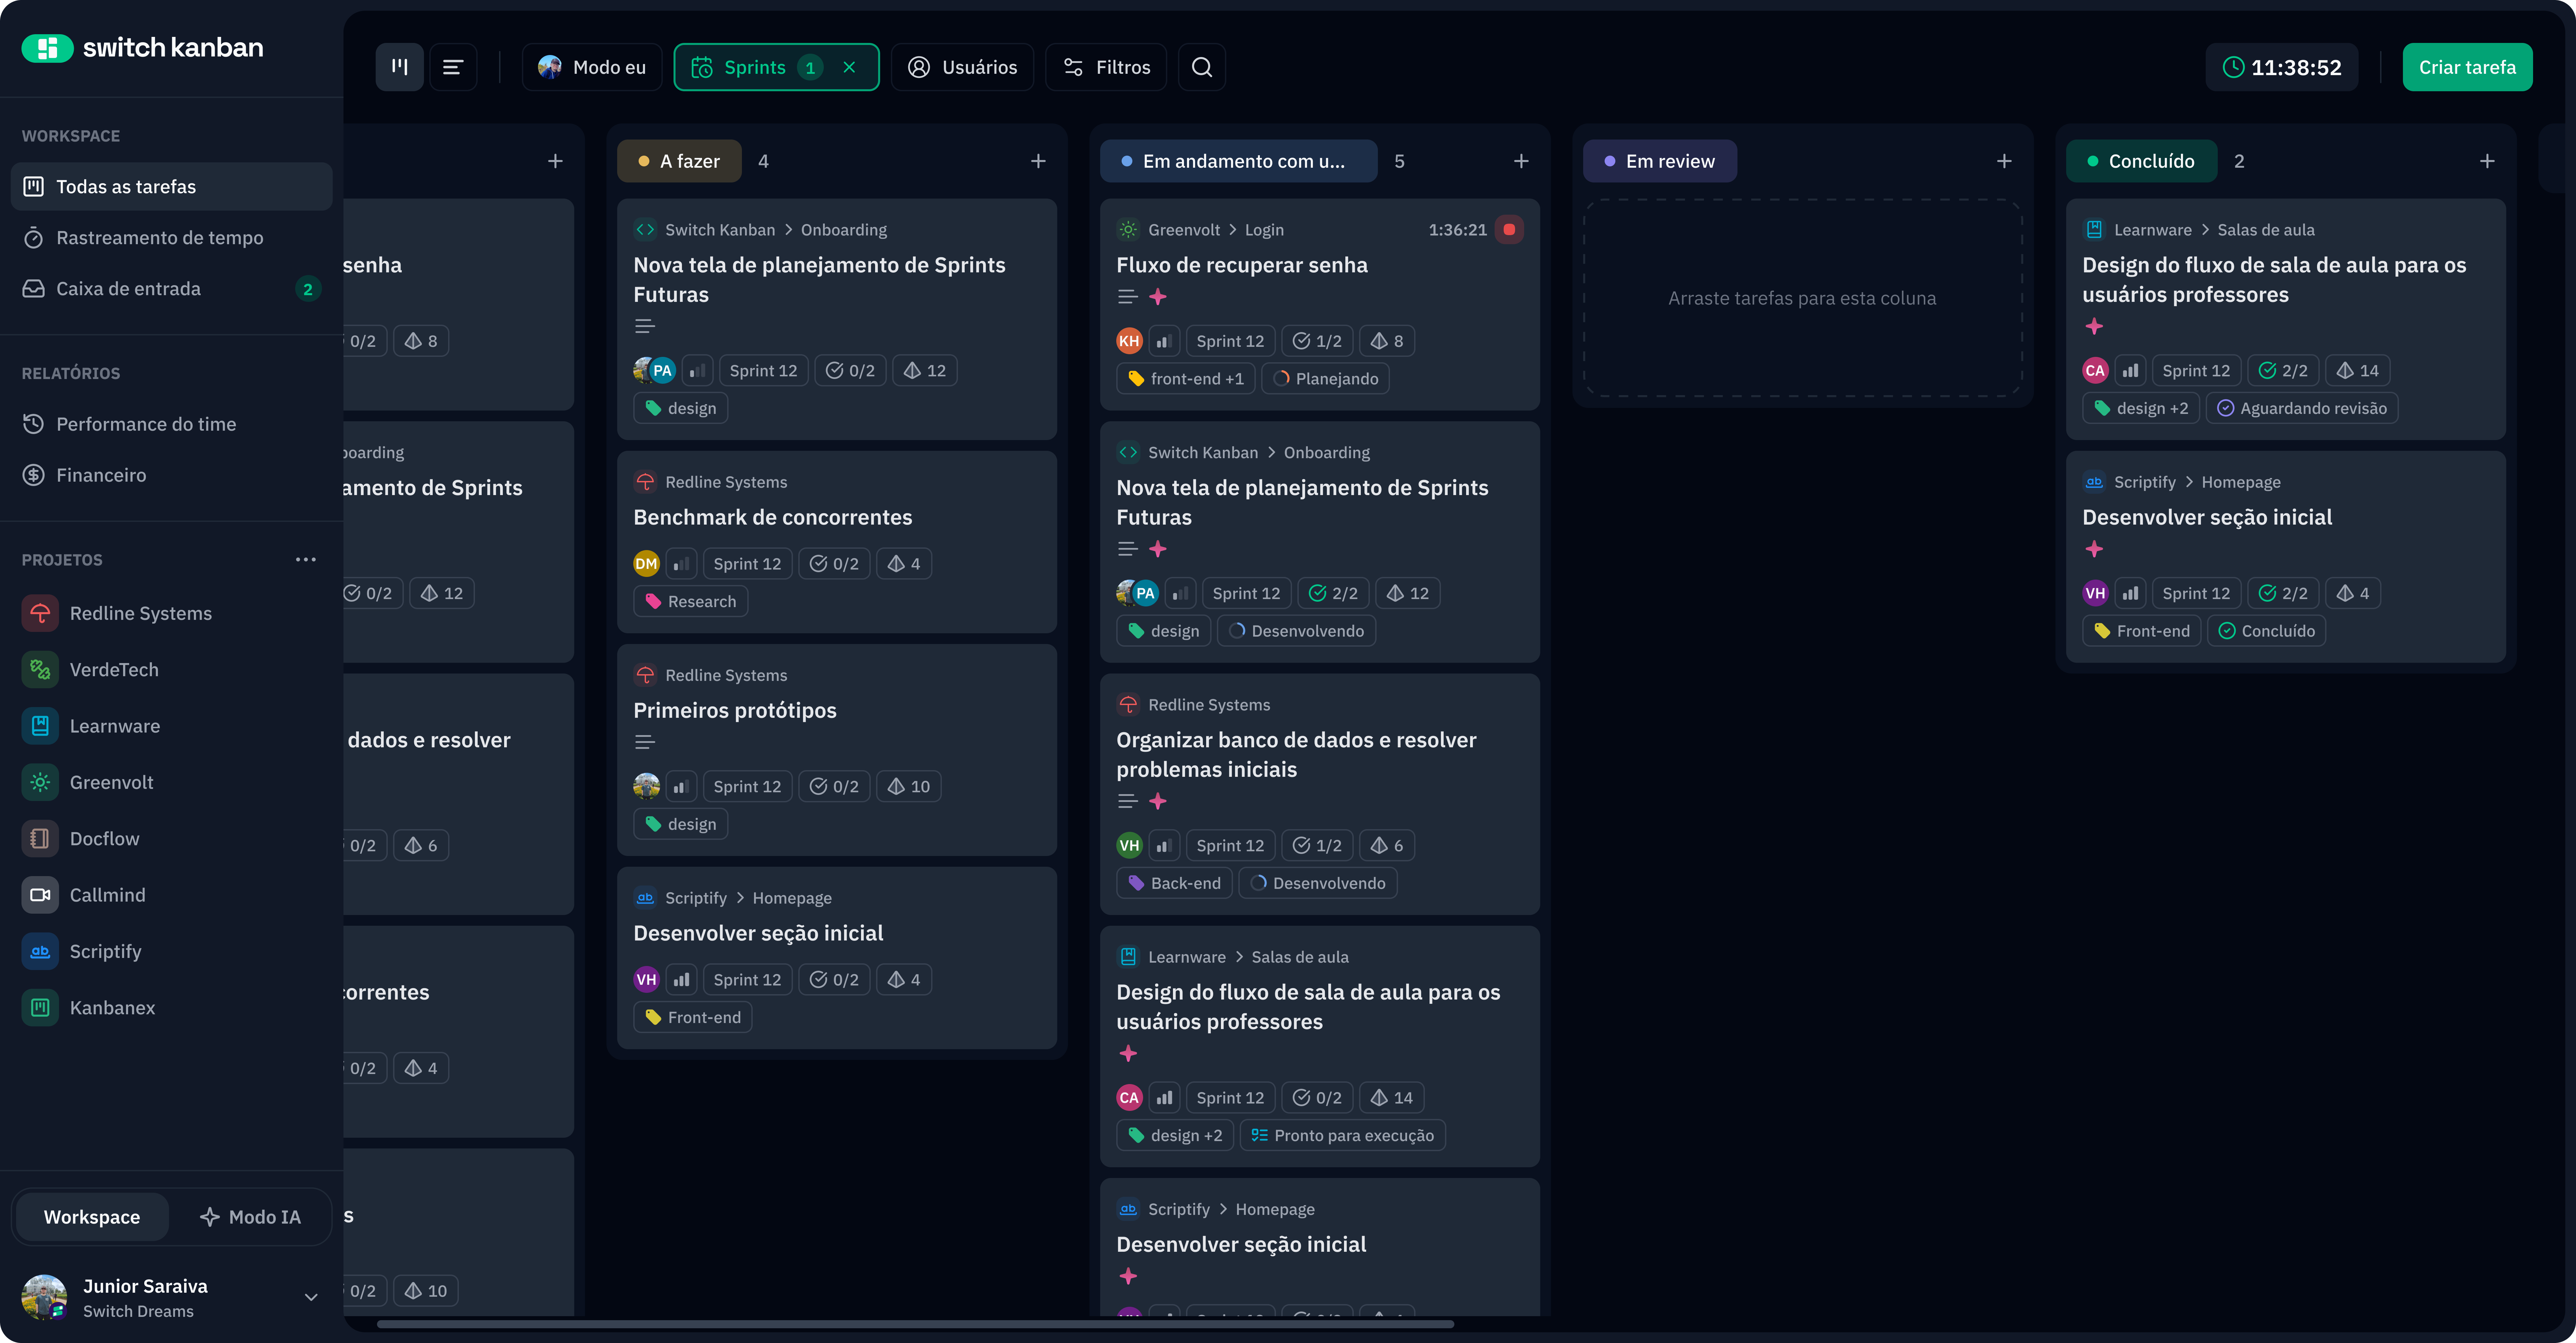The height and width of the screenshot is (1343, 2576).
Task: Toggle Workspace mode
Action: pyautogui.click(x=92, y=1217)
